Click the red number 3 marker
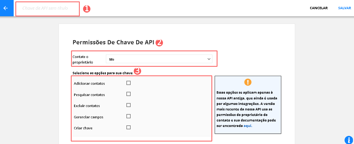 pos(138,71)
